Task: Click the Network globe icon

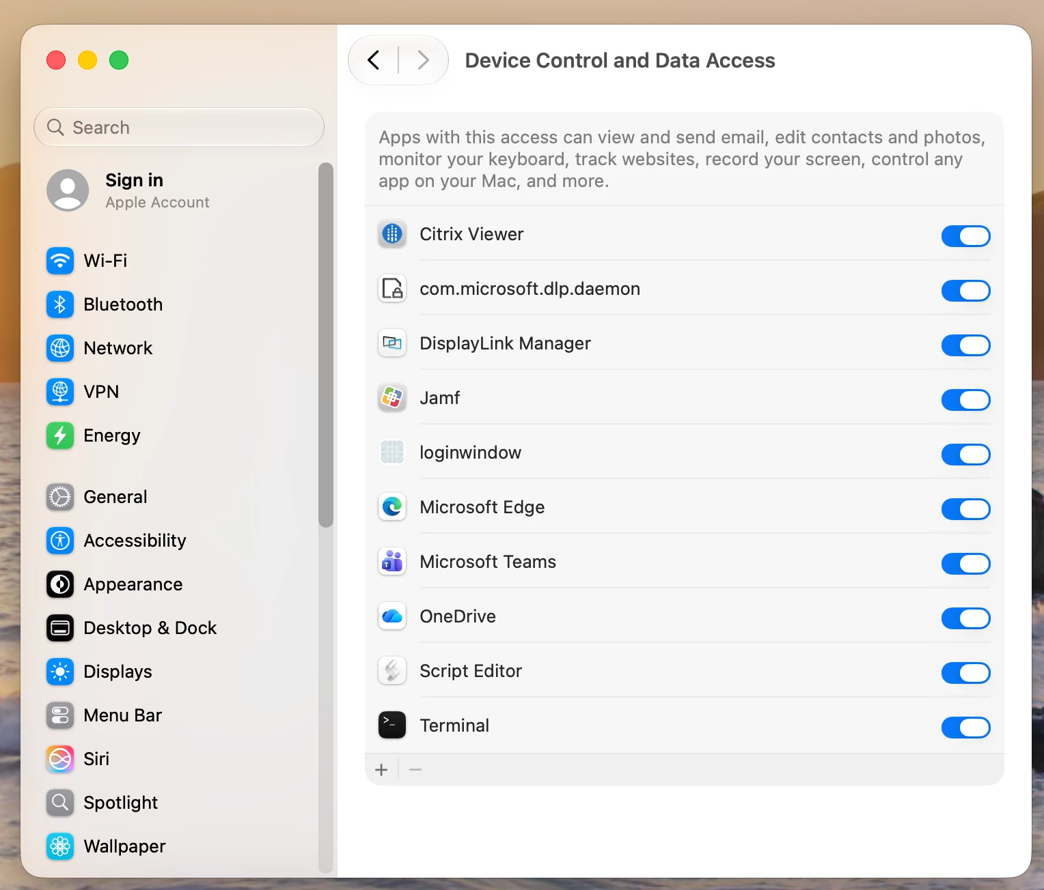Action: [60, 348]
